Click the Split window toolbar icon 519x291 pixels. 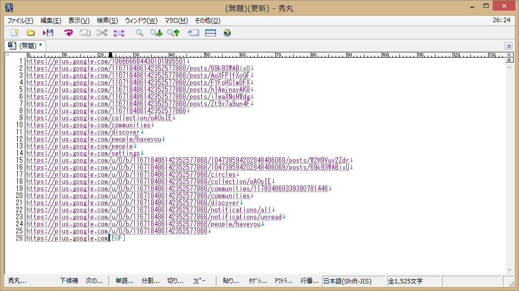click(210, 33)
